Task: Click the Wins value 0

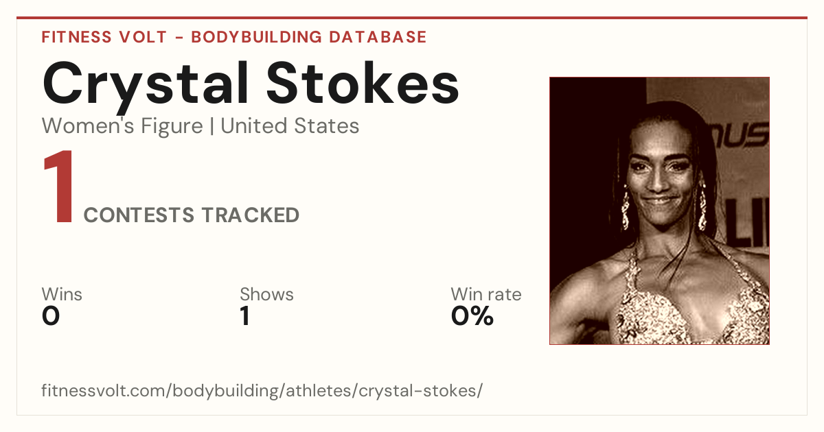Action: point(51,316)
